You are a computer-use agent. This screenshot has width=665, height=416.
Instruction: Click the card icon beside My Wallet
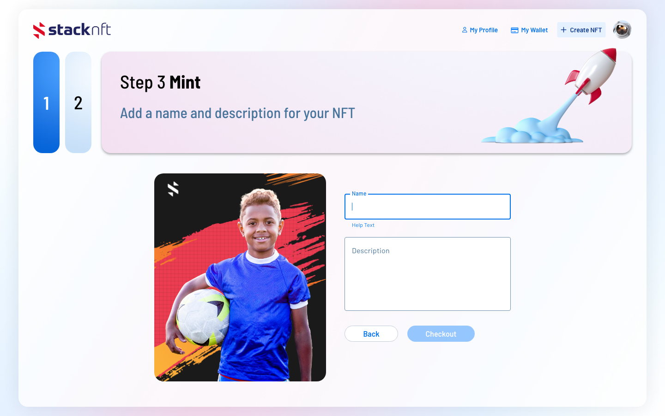coord(514,30)
